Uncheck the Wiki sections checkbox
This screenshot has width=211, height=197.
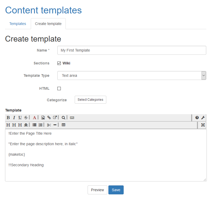pyautogui.click(x=59, y=63)
